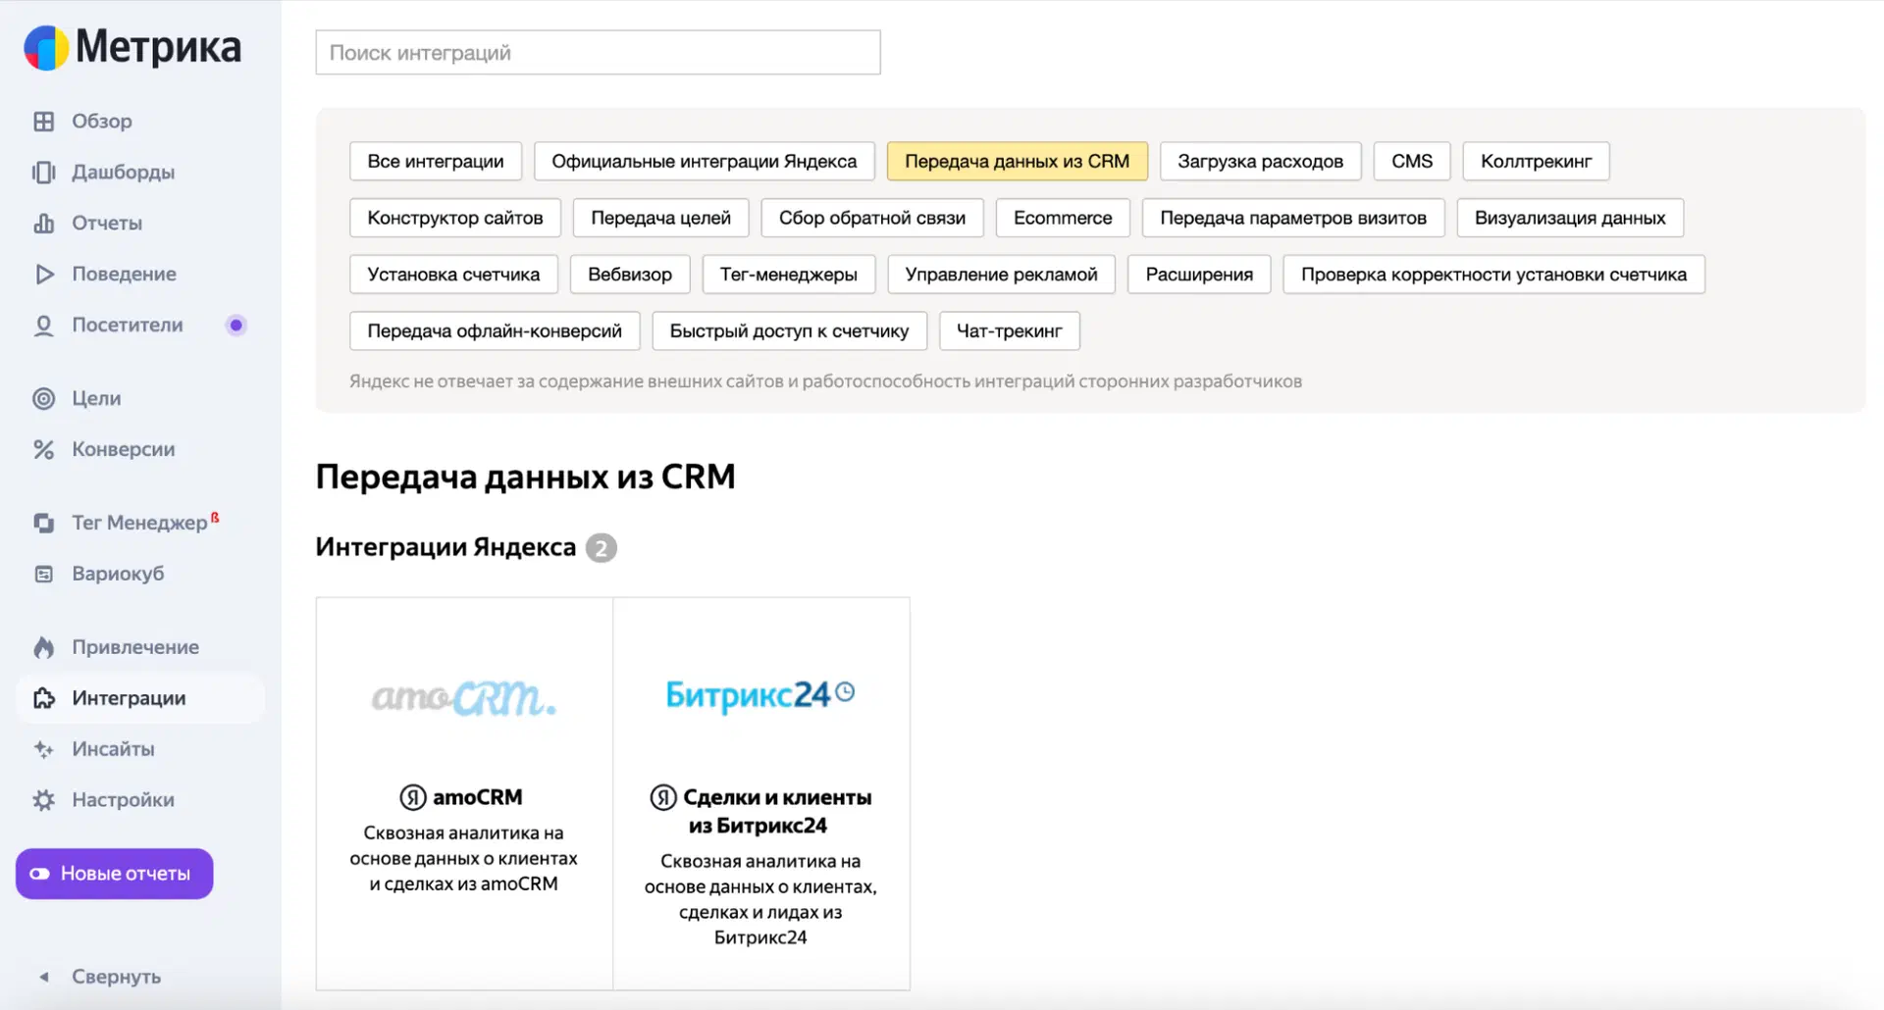This screenshot has width=1884, height=1010.
Task: Select the Загрузка расходов filter
Action: [x=1260, y=162]
